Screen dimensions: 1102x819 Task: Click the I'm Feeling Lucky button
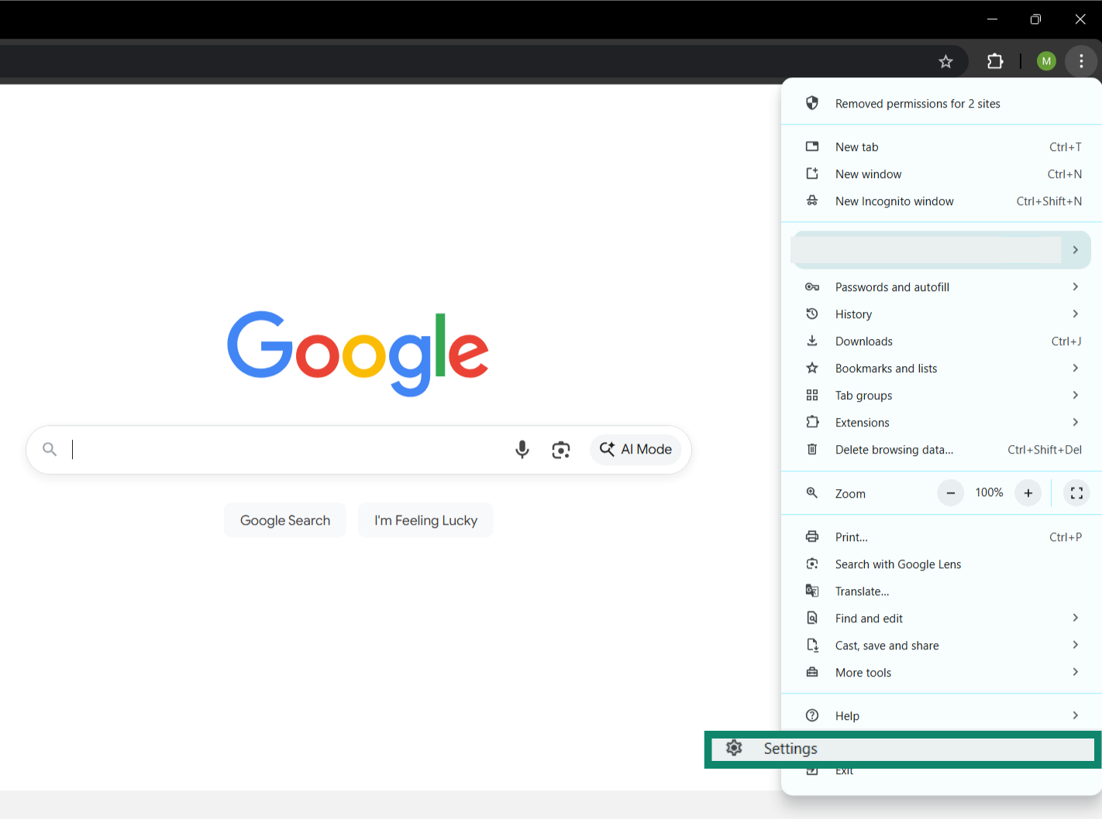(425, 519)
